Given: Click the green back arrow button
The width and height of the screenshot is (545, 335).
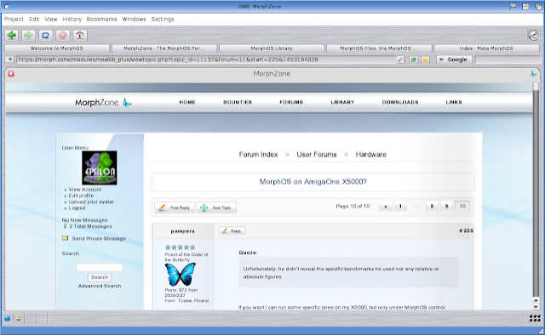Looking at the screenshot, I should click(x=12, y=36).
